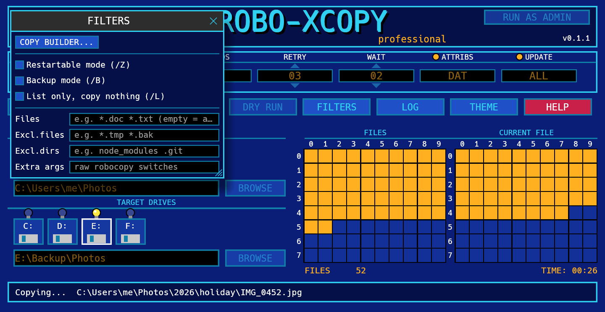The width and height of the screenshot is (605, 312).
Task: Increase RETRY value with up arrow
Action: coord(295,66)
